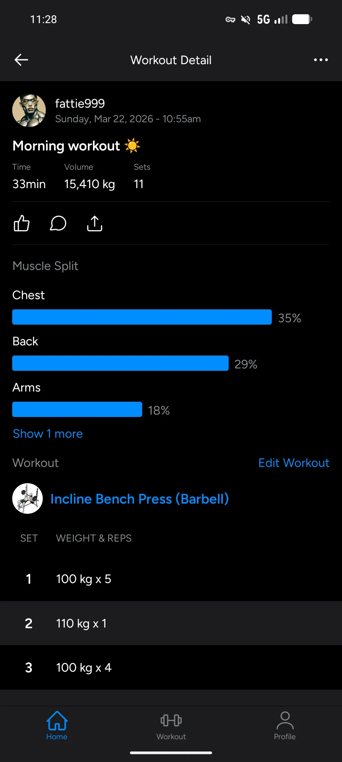Select set 2 row 110 kg x 1
342x762 pixels.
[x=171, y=623]
